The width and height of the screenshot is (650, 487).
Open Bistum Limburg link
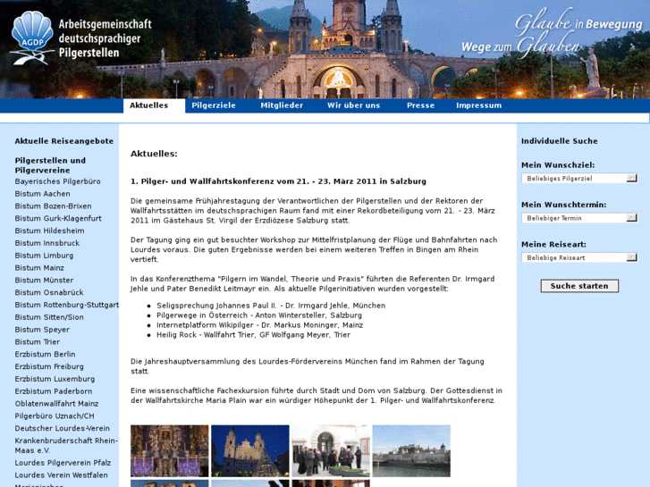pyautogui.click(x=44, y=256)
